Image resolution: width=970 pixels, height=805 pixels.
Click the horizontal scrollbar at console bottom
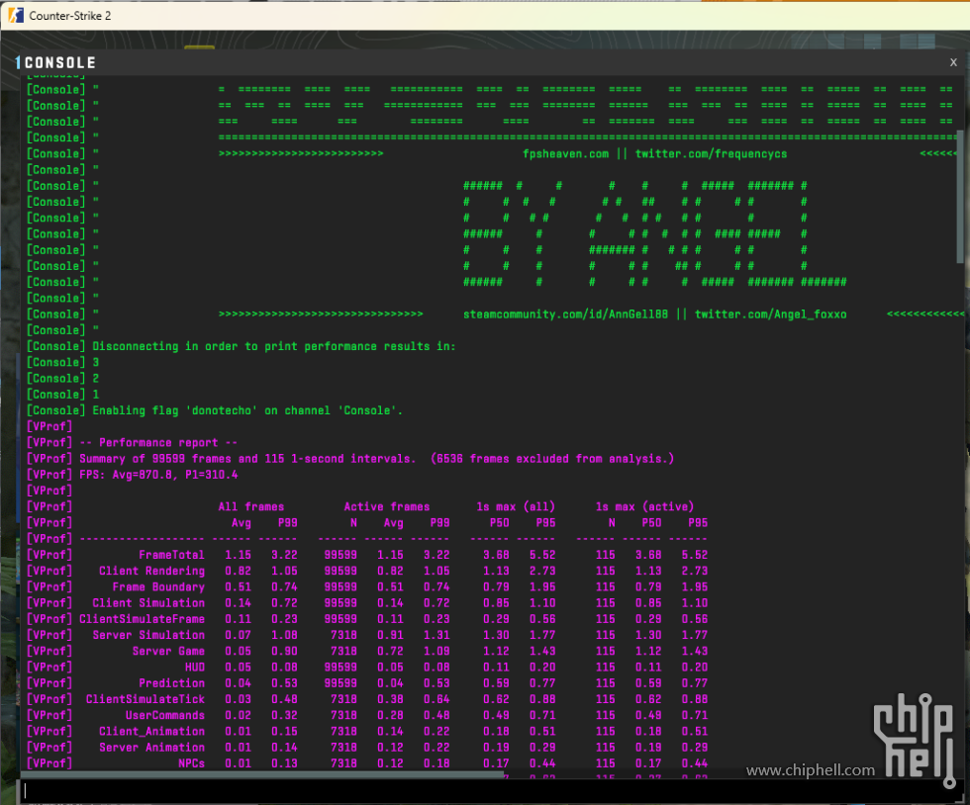(257, 774)
